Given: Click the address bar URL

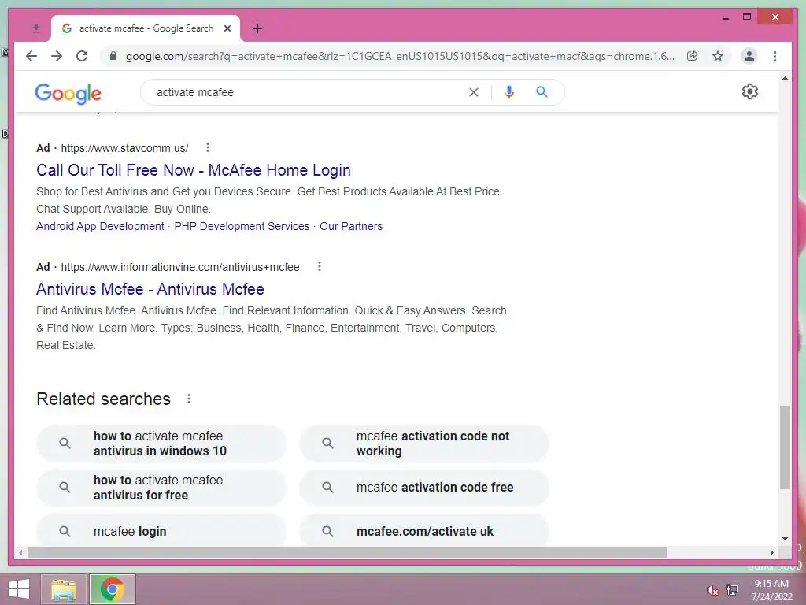Looking at the screenshot, I should (400, 56).
